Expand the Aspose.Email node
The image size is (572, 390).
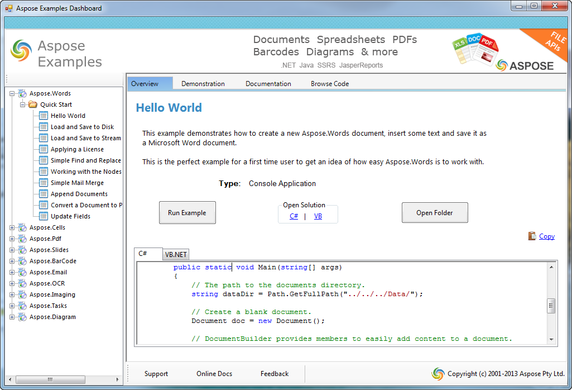(x=12, y=273)
